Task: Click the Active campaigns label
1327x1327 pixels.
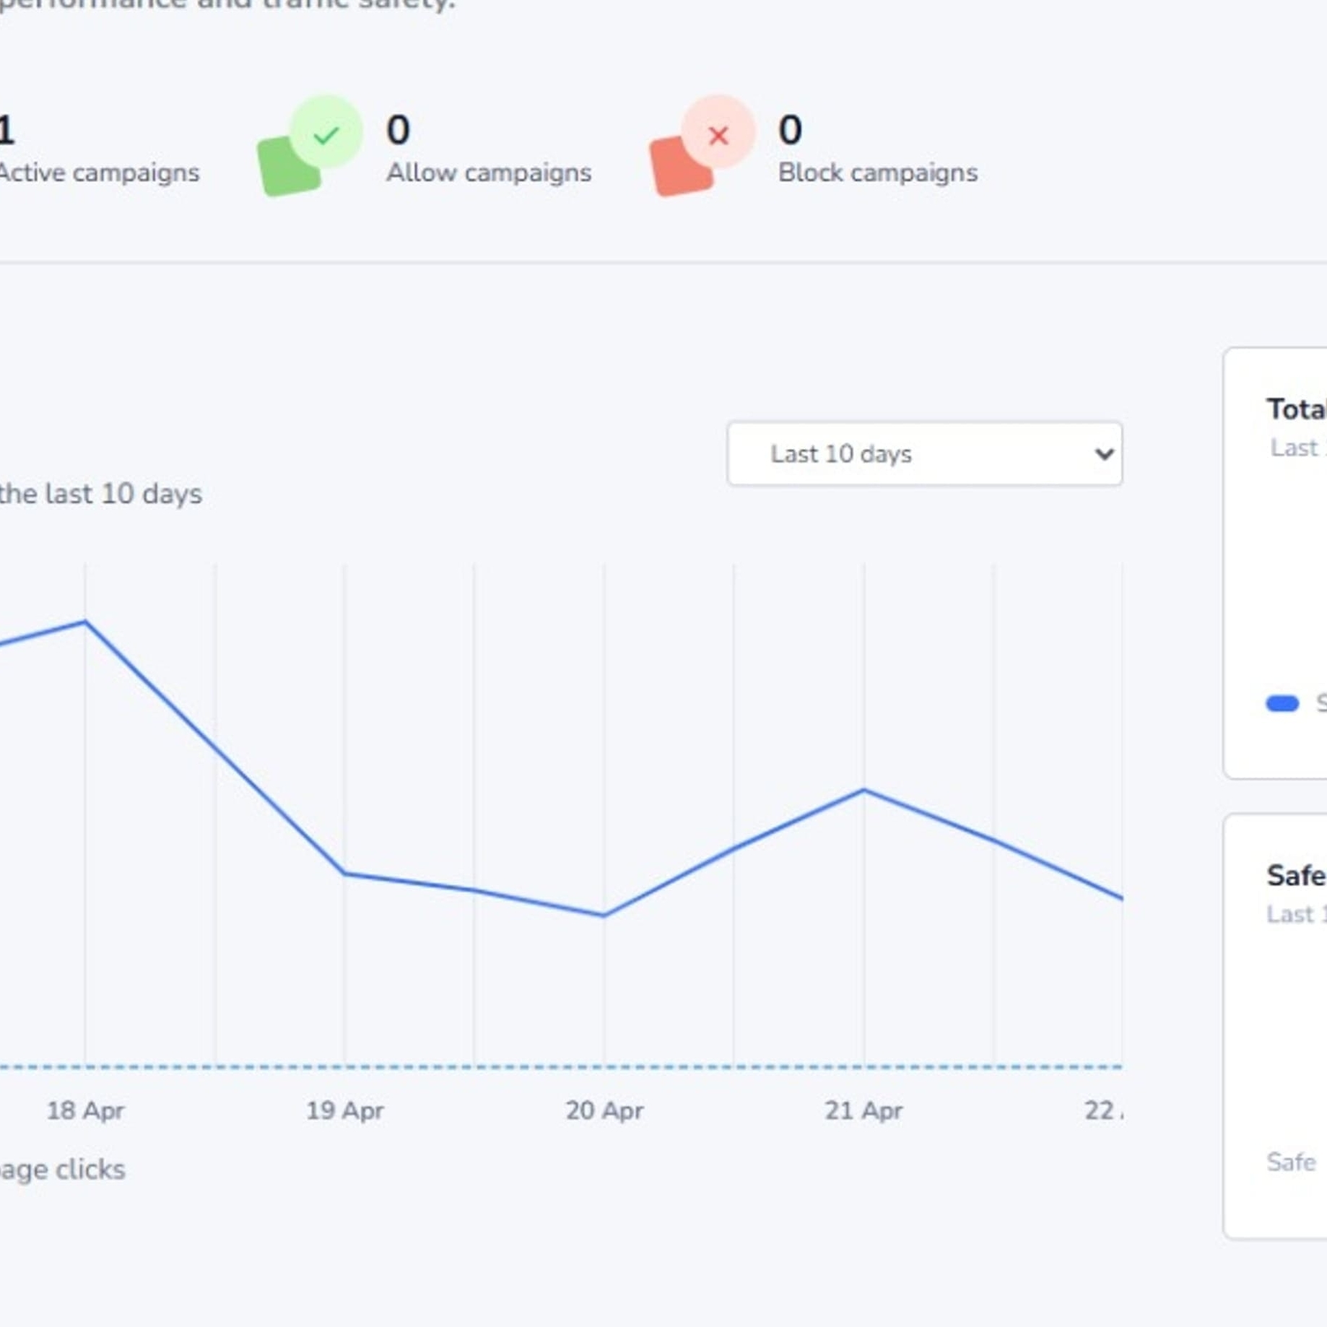Action: [x=99, y=173]
